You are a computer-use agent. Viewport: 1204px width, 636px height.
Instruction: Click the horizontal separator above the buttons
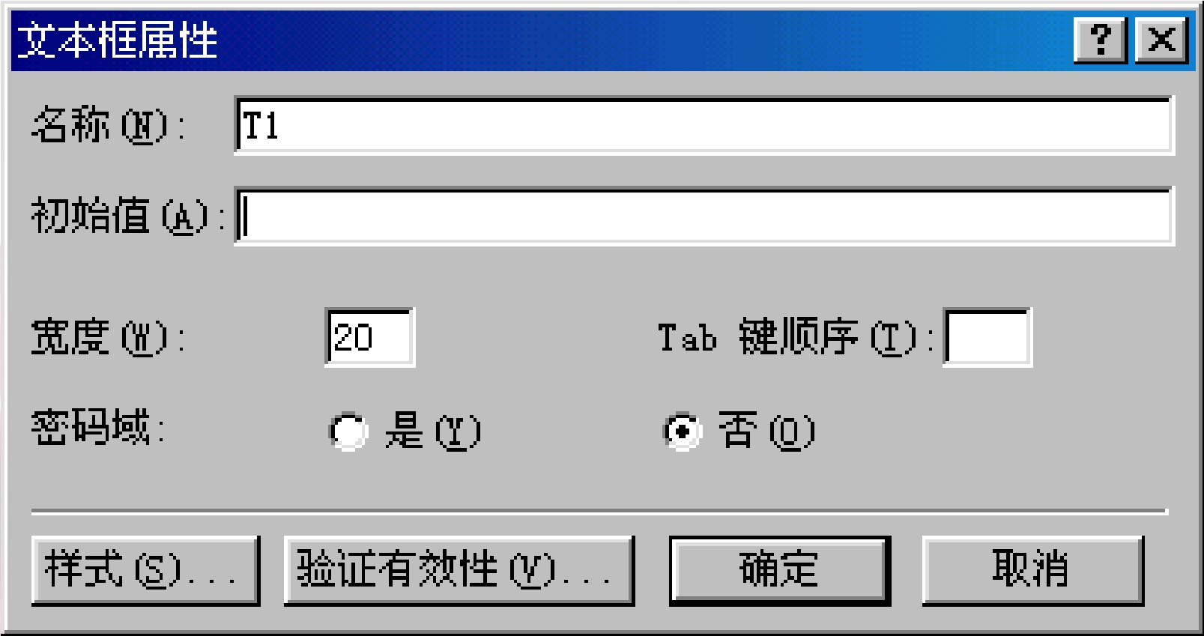coord(599,512)
